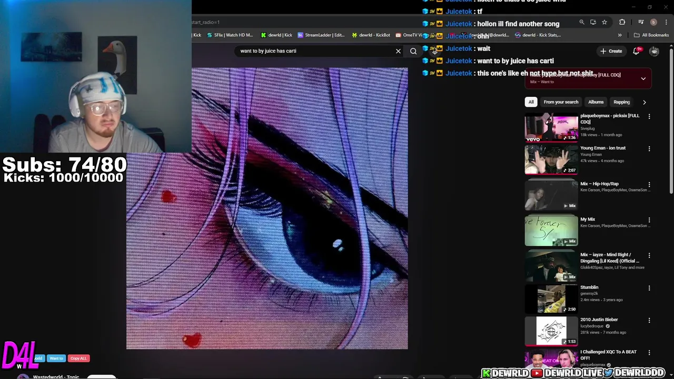This screenshot has height=379, width=674.
Task: Open the Mix Hip-Hop/Rap thumbnail
Action: tap(551, 195)
